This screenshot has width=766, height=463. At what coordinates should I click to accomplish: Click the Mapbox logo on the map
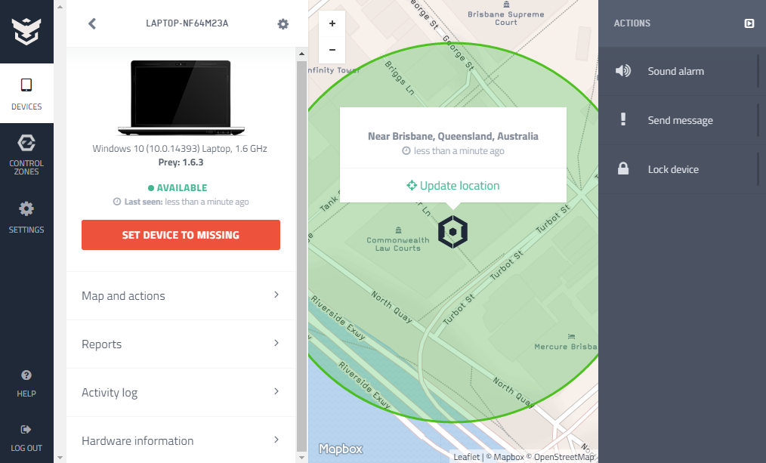(341, 449)
